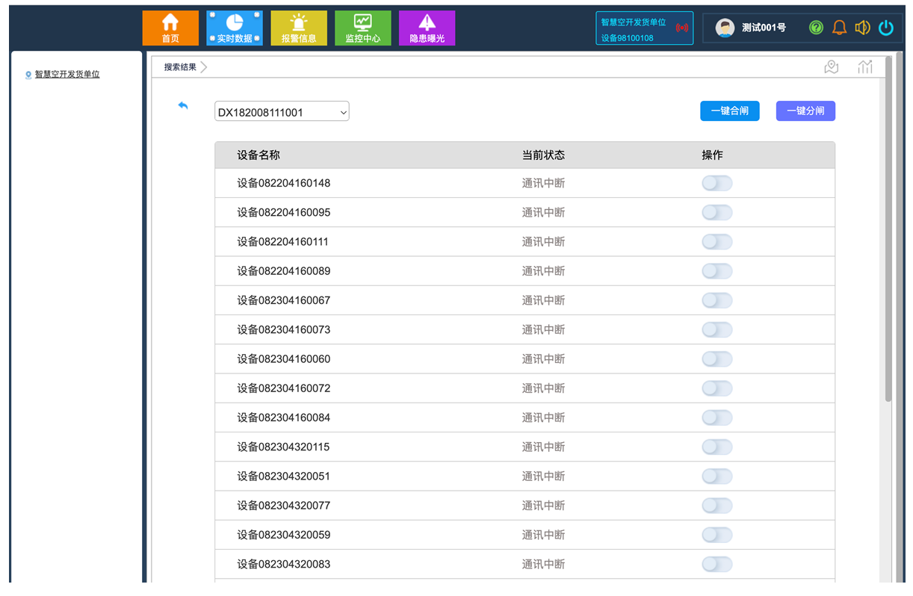
Task: Open the help question mark icon
Action: tap(816, 28)
